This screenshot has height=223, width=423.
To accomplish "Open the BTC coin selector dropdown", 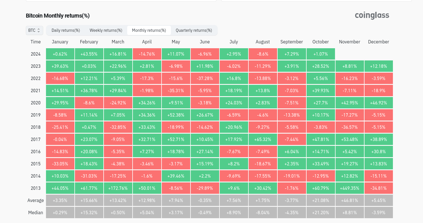I will coord(34,30).
